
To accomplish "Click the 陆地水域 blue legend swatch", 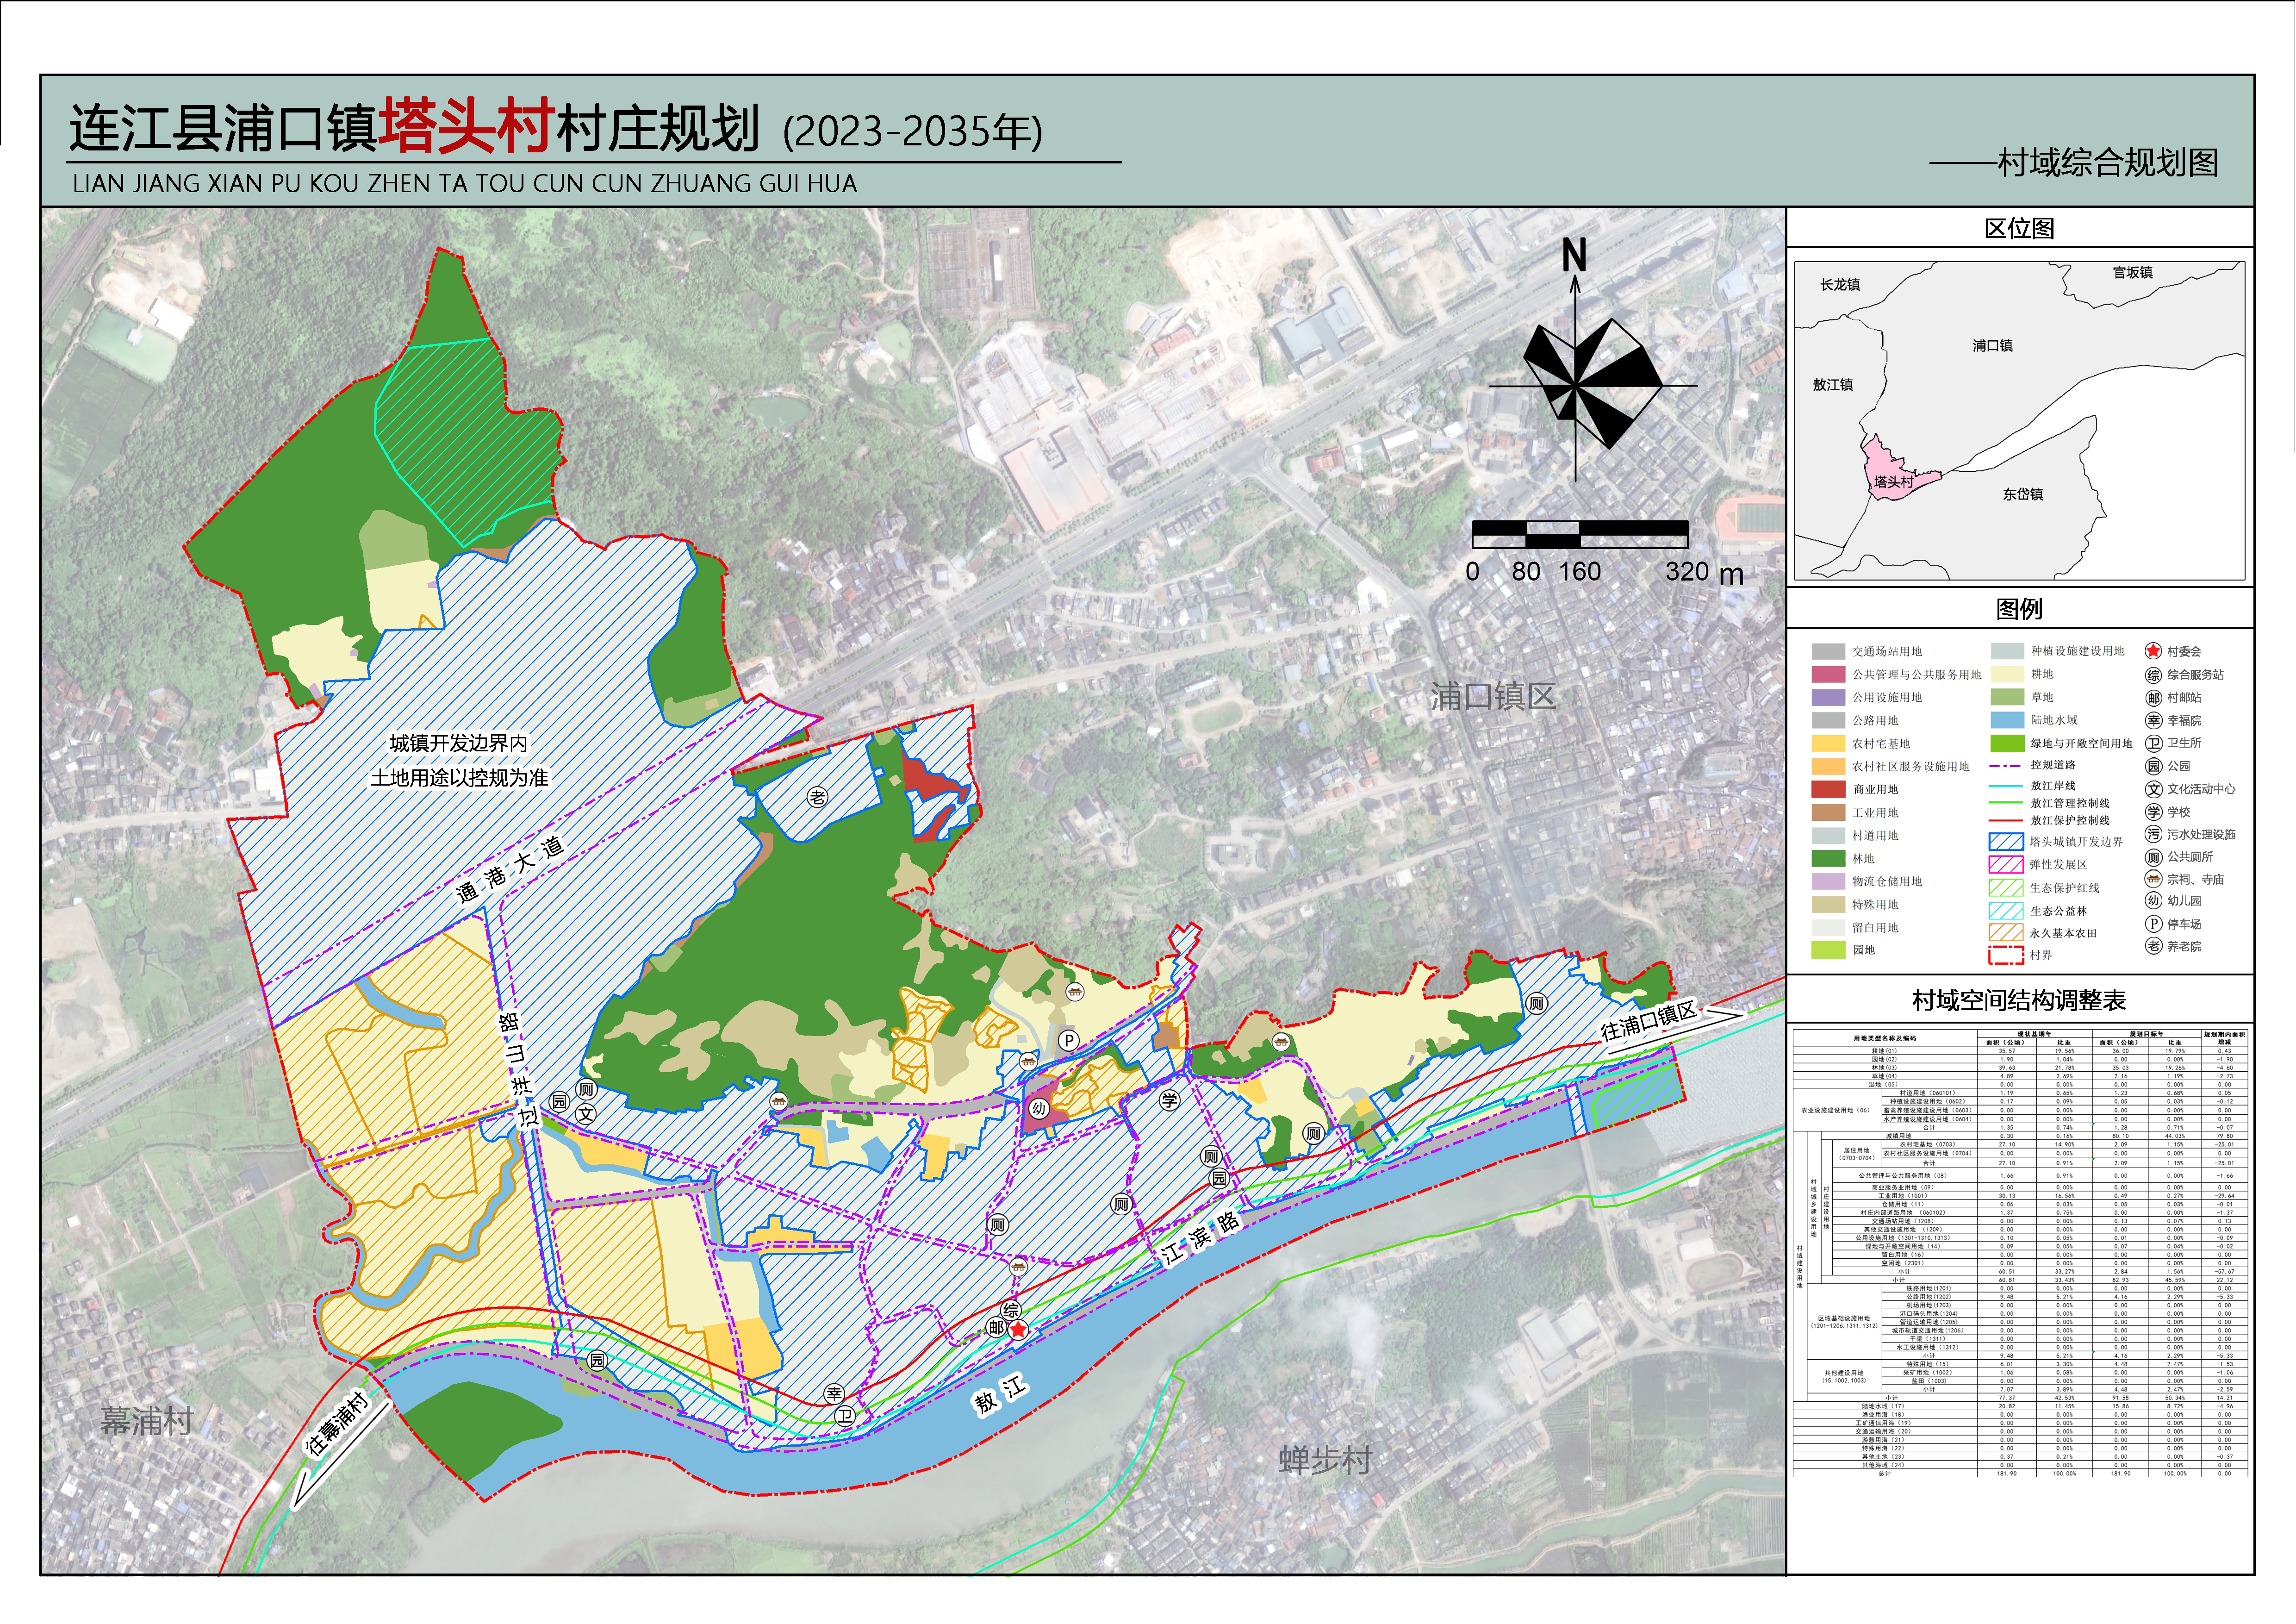I will coord(2007,720).
